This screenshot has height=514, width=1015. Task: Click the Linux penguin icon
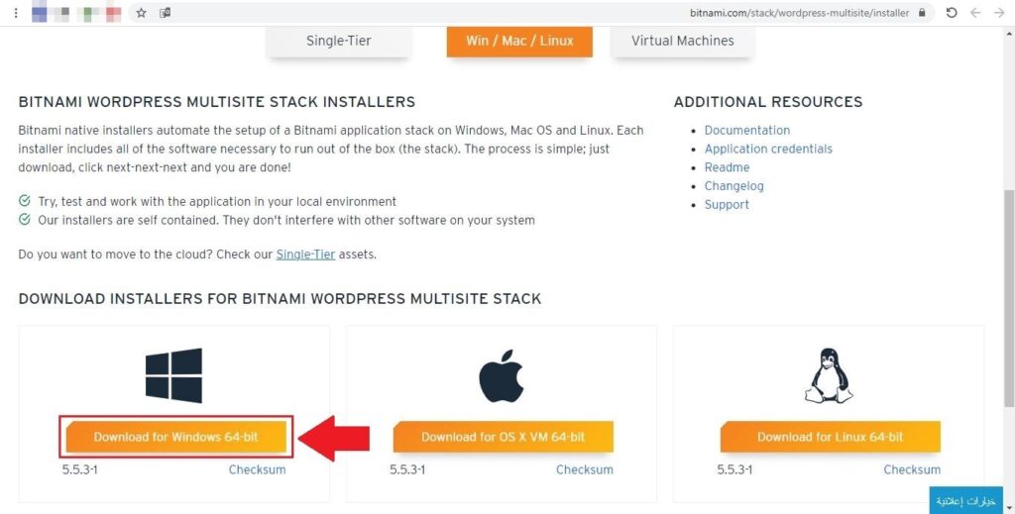point(829,375)
